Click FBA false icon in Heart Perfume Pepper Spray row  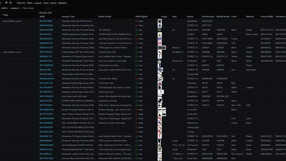[x=137, y=114]
